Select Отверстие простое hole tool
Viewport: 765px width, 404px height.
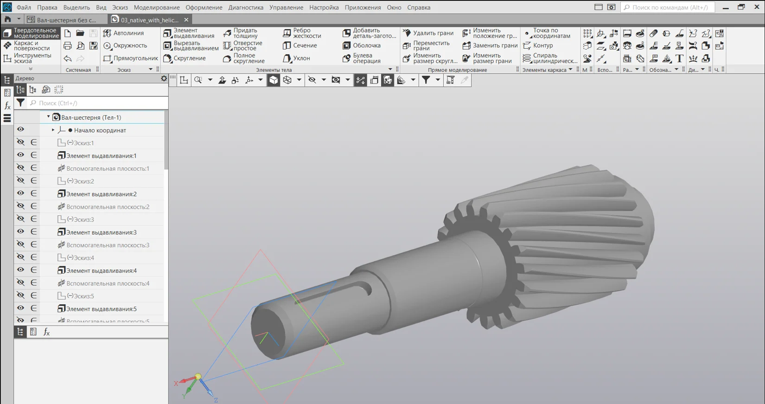tap(243, 45)
